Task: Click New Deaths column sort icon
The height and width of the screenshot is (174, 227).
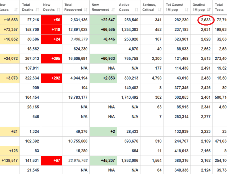Action: tap(58, 10)
